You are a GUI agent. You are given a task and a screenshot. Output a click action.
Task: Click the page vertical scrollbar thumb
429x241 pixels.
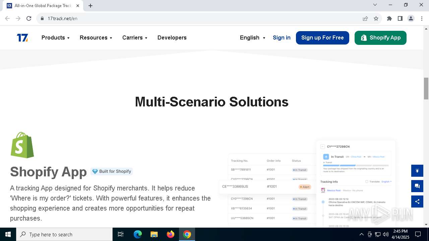426,88
